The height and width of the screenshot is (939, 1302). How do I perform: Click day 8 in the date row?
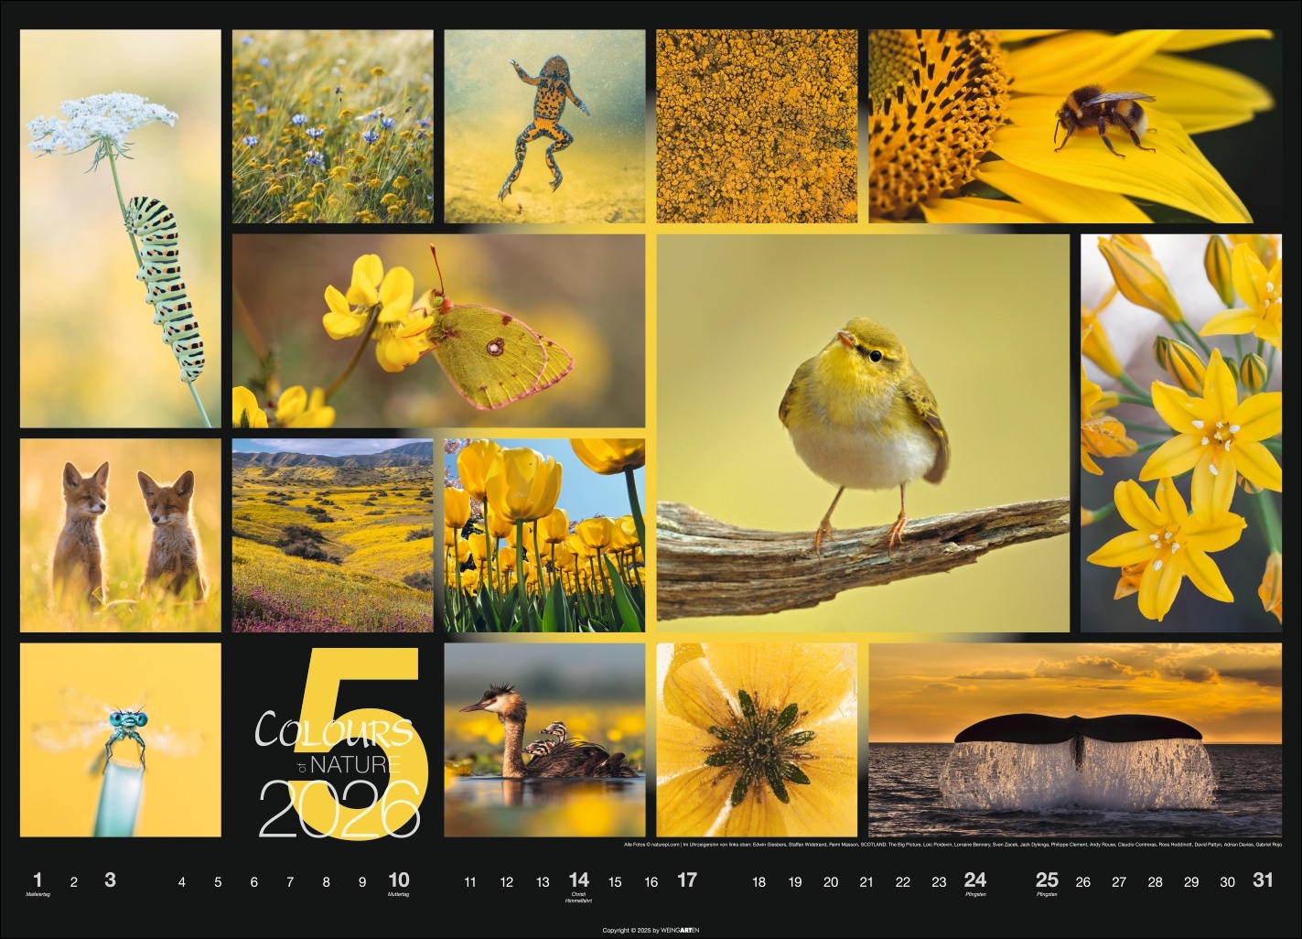(x=327, y=882)
